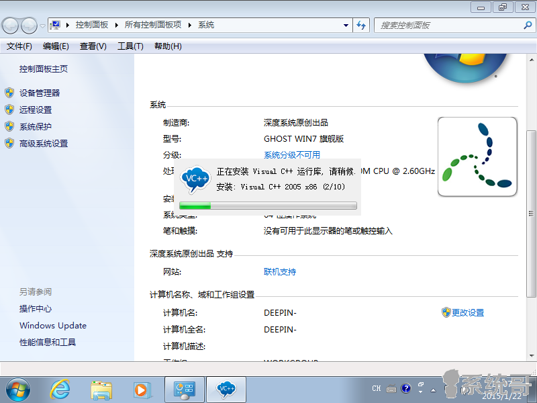Go to 控制面板 in the breadcrumb
Screen dimensions: 537x403
[x=92, y=25]
